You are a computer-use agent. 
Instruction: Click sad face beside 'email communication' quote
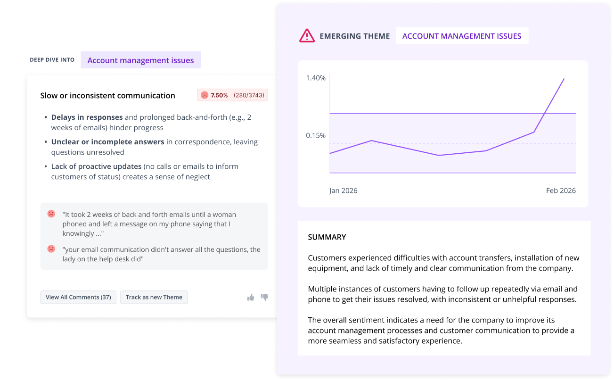[51, 248]
